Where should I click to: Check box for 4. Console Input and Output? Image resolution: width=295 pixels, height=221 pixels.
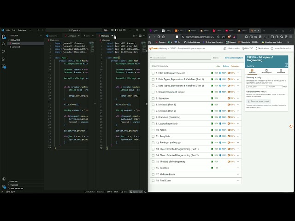pyautogui.click(x=153, y=92)
